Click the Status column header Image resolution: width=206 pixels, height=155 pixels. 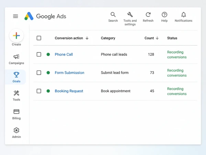(172, 38)
